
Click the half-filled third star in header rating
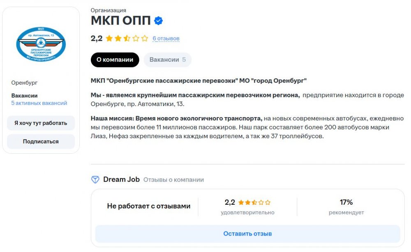[127, 39]
